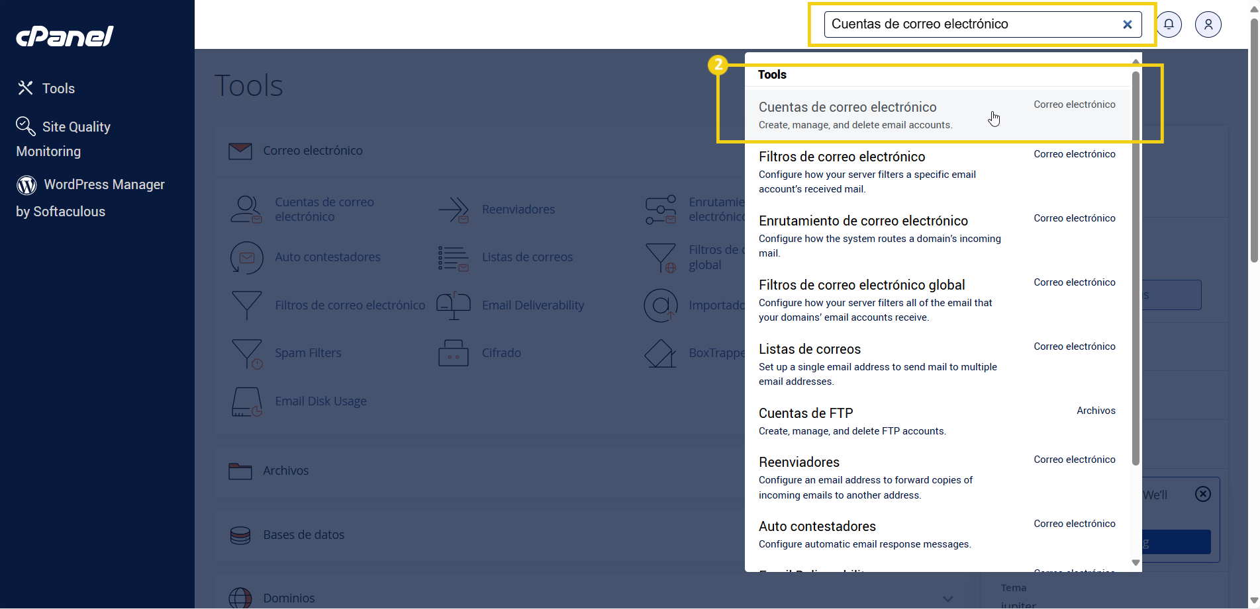Select Cuentas de correo electrónico search result
1260x609 pixels.
(848, 107)
